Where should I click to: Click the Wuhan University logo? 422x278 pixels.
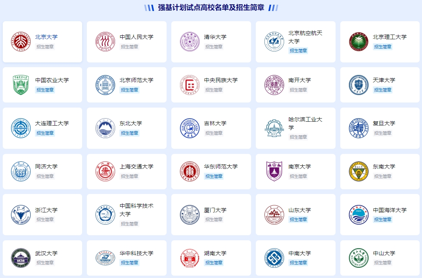point(21,257)
